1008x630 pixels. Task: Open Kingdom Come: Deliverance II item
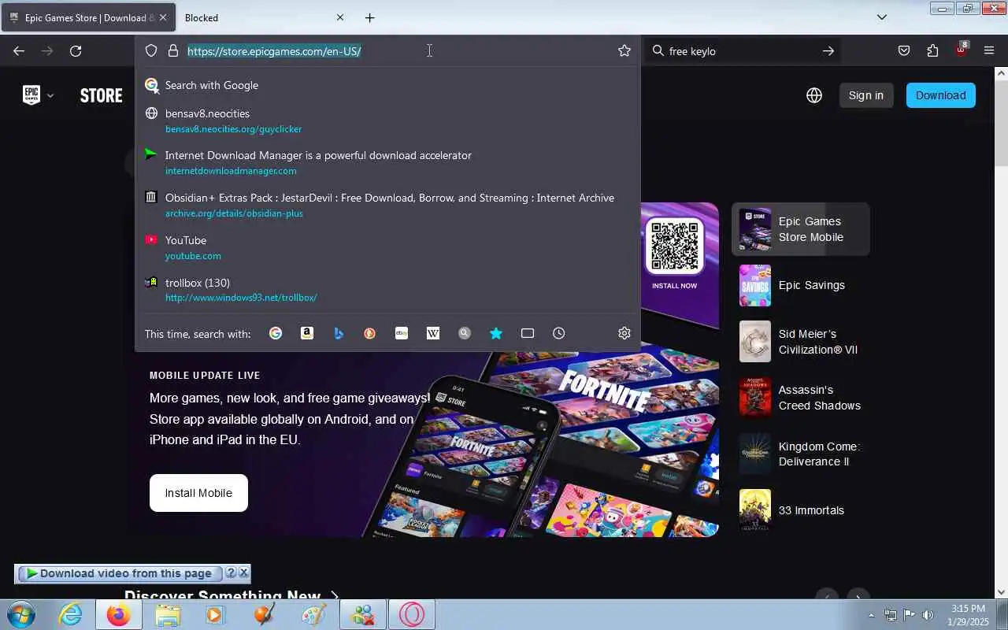pos(801,454)
